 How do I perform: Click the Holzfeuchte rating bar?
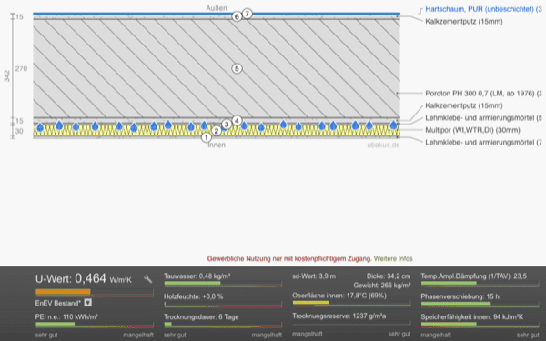pos(223,305)
